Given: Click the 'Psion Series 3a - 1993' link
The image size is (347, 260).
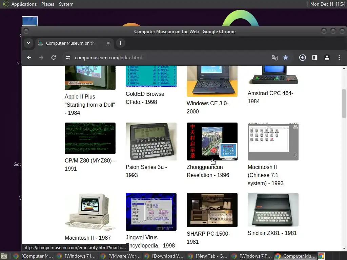Looking at the screenshot, I should tap(146, 171).
